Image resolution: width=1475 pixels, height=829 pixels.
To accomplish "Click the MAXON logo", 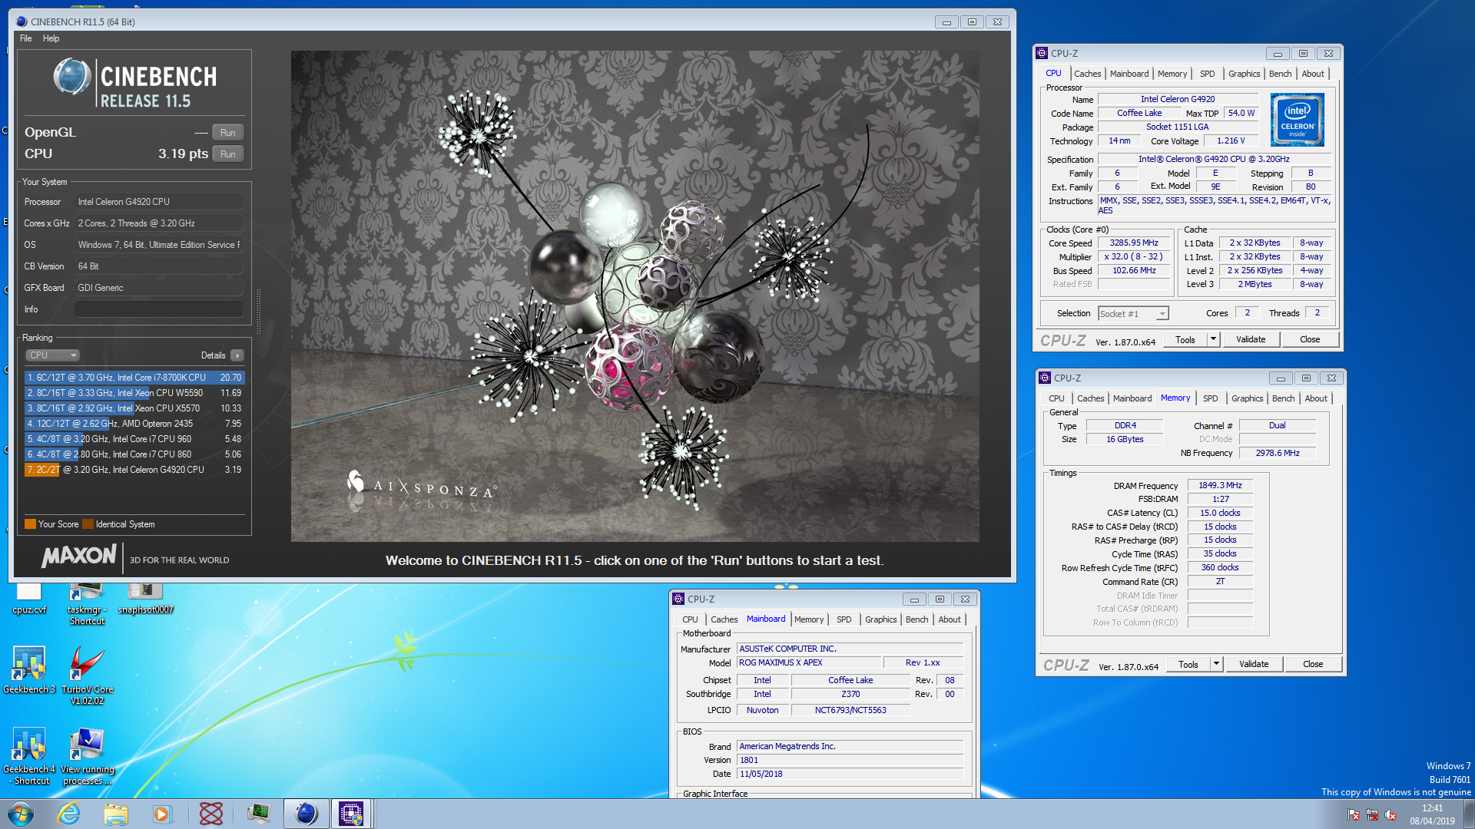I will click(78, 557).
